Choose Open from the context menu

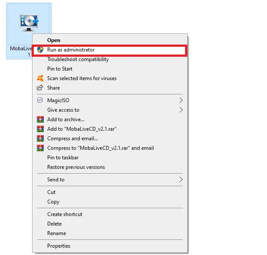[x=110, y=40]
